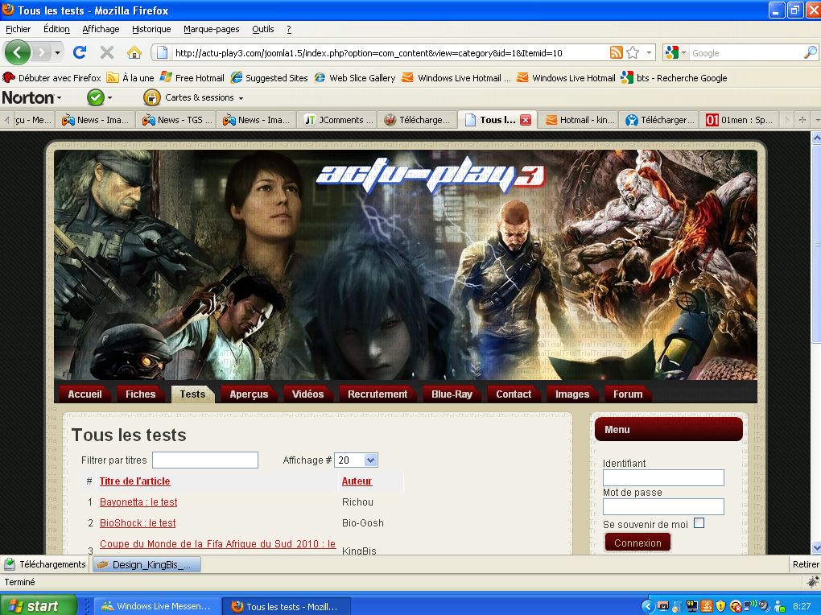The width and height of the screenshot is (821, 615).
Task: Open bts - Recherche Google bookmark
Action: pos(674,78)
